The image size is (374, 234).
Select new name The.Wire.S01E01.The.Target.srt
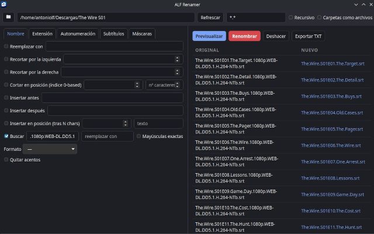click(x=333, y=64)
